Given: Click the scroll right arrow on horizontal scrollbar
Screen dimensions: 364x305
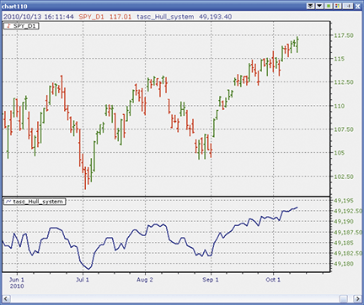Looking at the screenshot, I should [357, 298].
